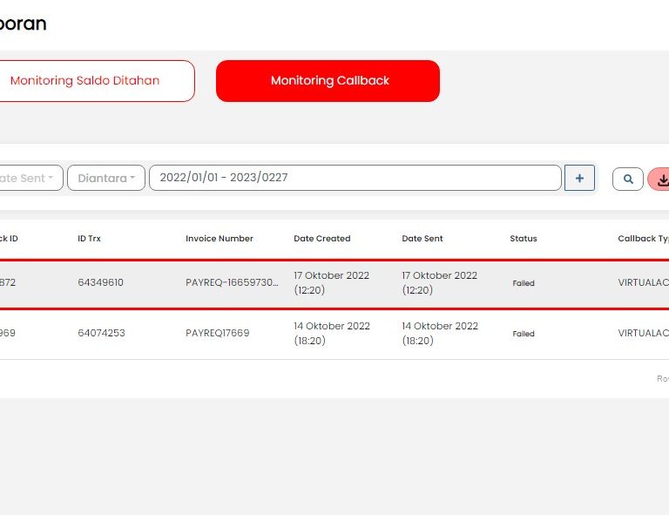Click invoice PAYREQ17669 cell

pyautogui.click(x=218, y=334)
